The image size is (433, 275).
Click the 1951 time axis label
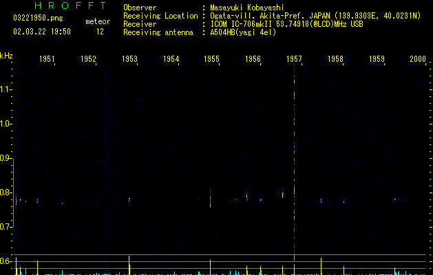(47, 59)
